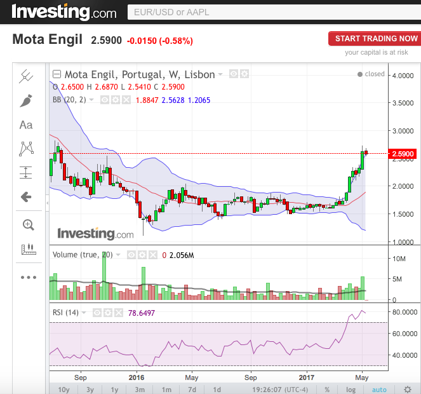The width and height of the screenshot is (421, 394).
Task: Open the symbol dropdown beside Lisbon
Action: click(x=220, y=74)
